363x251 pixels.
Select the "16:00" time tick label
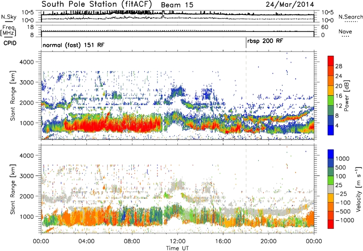[x=223, y=241]
